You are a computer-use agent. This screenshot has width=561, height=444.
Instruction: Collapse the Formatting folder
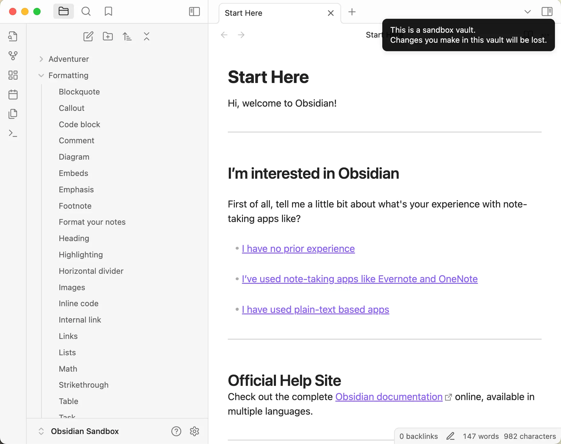tap(41, 75)
